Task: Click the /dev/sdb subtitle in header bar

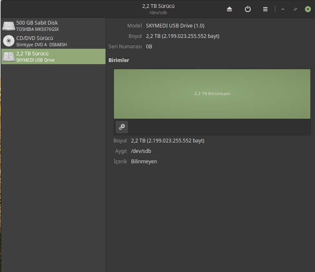Action: pyautogui.click(x=158, y=12)
